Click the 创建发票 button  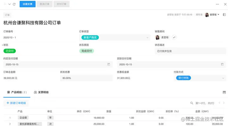pyautogui.click(x=28, y=4)
